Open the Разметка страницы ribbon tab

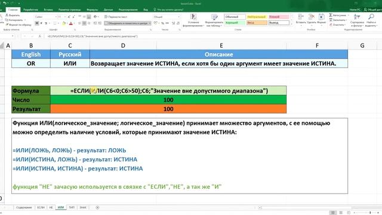point(69,10)
